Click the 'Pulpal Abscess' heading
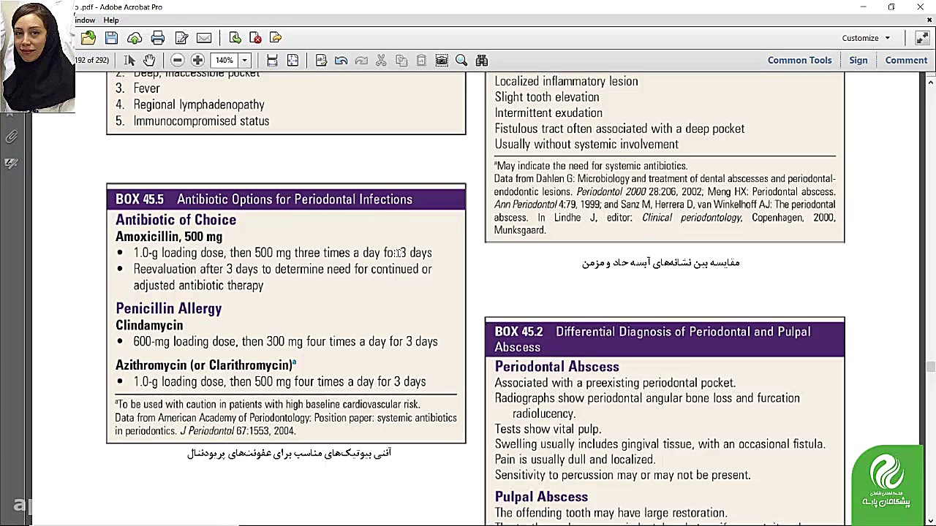936x526 pixels. click(541, 497)
